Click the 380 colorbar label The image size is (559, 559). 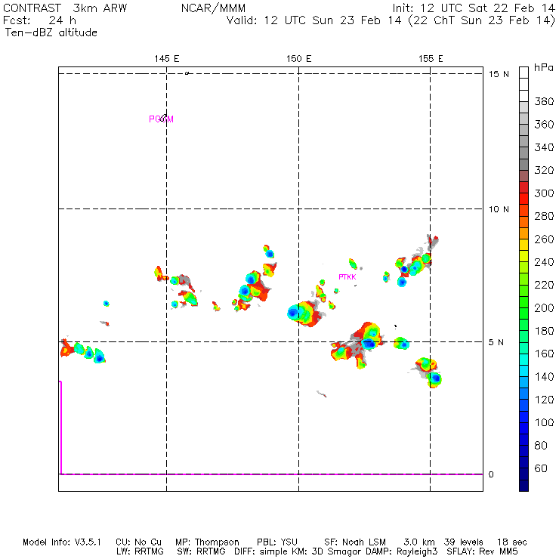tap(542, 100)
